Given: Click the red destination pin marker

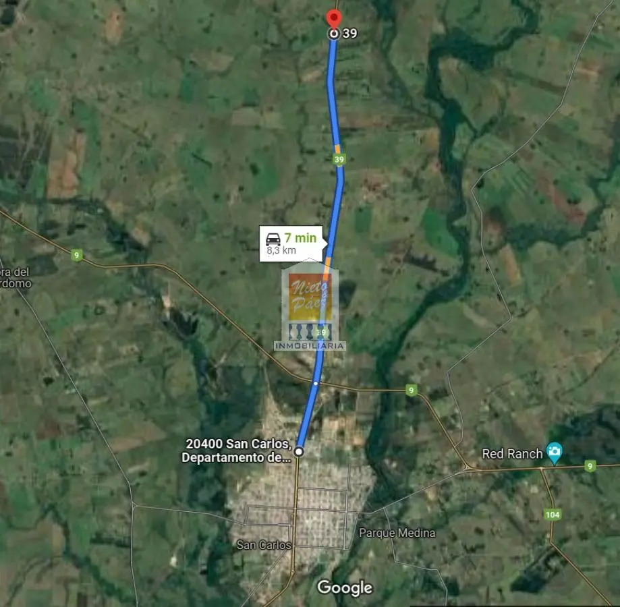Looking at the screenshot, I should [x=334, y=19].
